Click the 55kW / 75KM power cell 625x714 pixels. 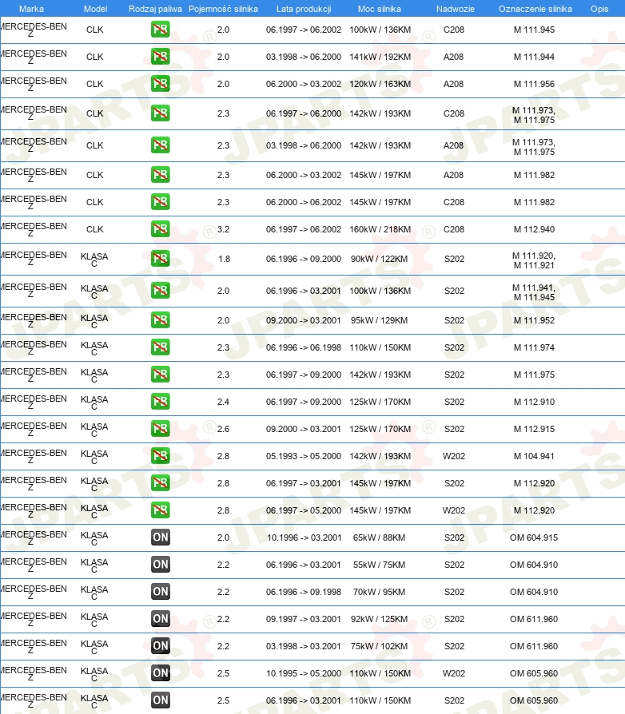tap(379, 565)
